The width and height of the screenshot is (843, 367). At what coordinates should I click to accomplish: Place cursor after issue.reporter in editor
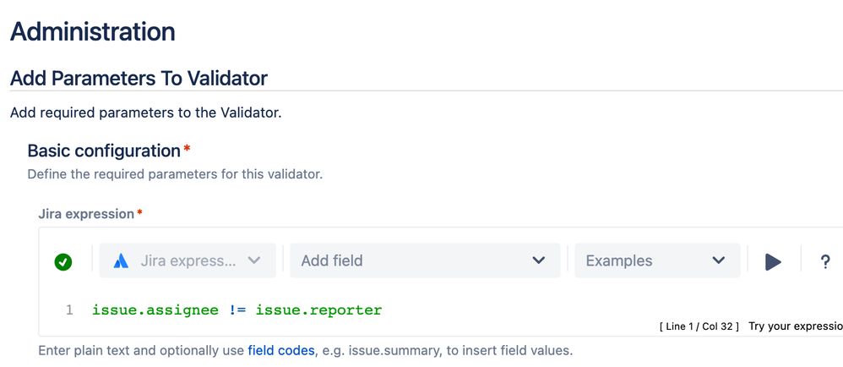[383, 310]
